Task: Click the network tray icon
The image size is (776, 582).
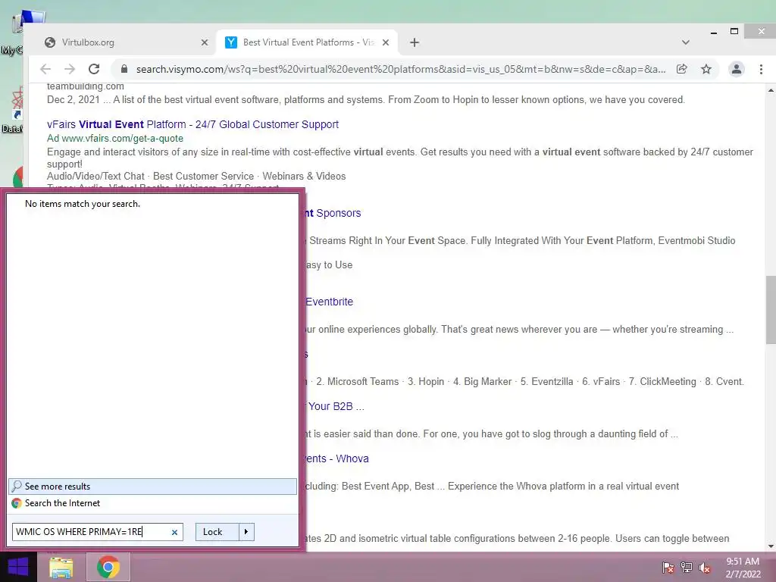Action: (x=687, y=568)
